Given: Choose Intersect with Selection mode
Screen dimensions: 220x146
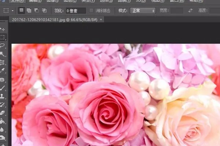Looking at the screenshot, I should pyautogui.click(x=44, y=11).
